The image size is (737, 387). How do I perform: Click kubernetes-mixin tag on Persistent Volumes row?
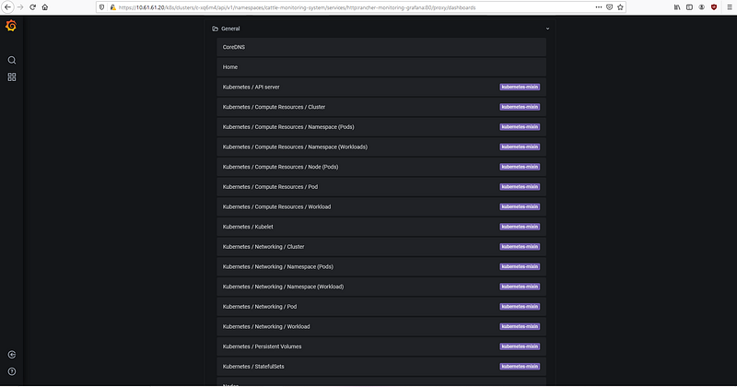point(520,346)
